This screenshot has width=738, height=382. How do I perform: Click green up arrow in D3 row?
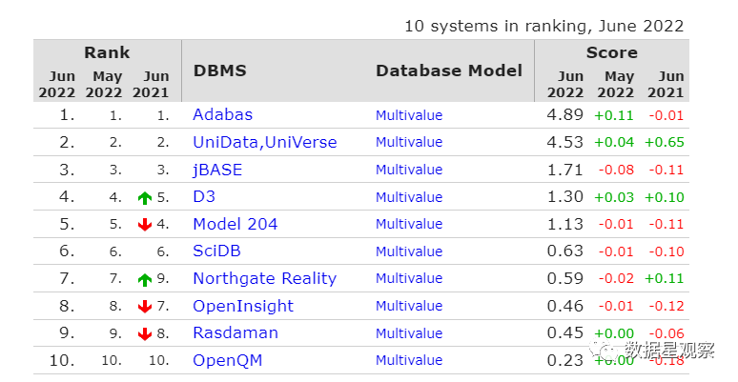pyautogui.click(x=145, y=198)
